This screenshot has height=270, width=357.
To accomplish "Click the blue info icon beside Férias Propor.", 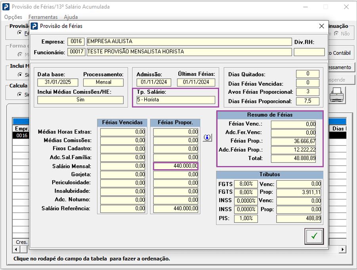I will tap(208, 138).
